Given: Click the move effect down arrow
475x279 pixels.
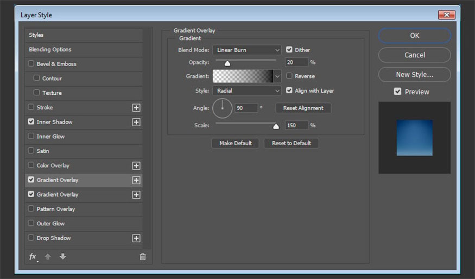Looking at the screenshot, I should (62, 257).
